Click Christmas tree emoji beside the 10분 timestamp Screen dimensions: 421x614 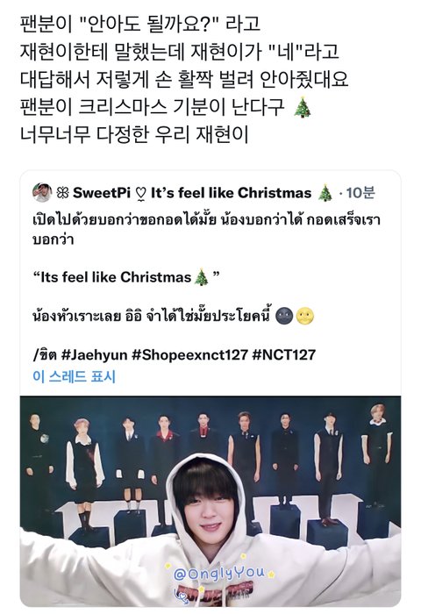[325, 193]
